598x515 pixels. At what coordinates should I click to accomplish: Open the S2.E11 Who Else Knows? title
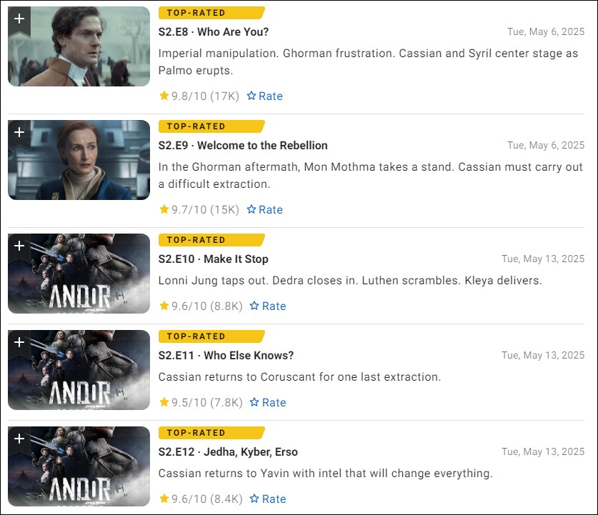(226, 355)
